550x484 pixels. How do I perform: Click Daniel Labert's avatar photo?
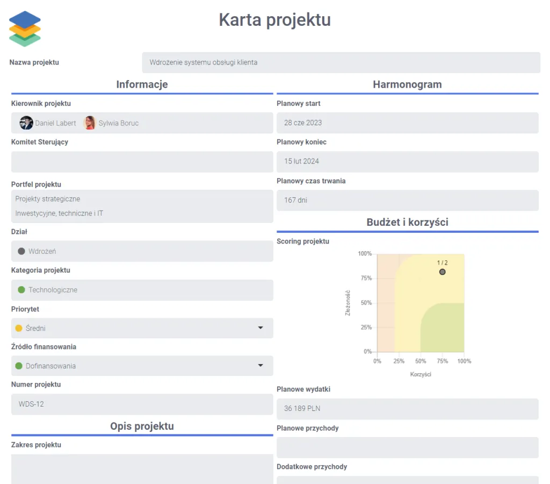point(26,123)
